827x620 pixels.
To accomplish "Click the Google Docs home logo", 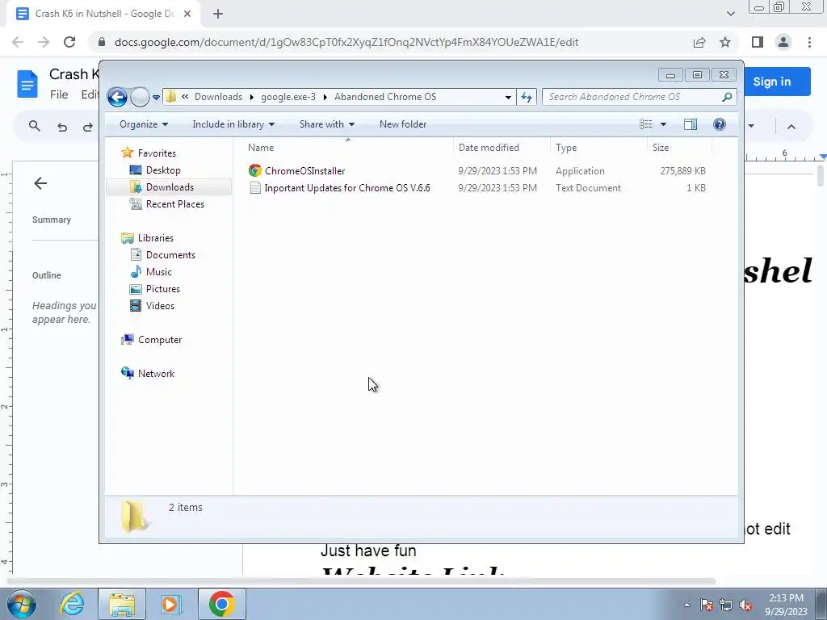I will (x=27, y=84).
